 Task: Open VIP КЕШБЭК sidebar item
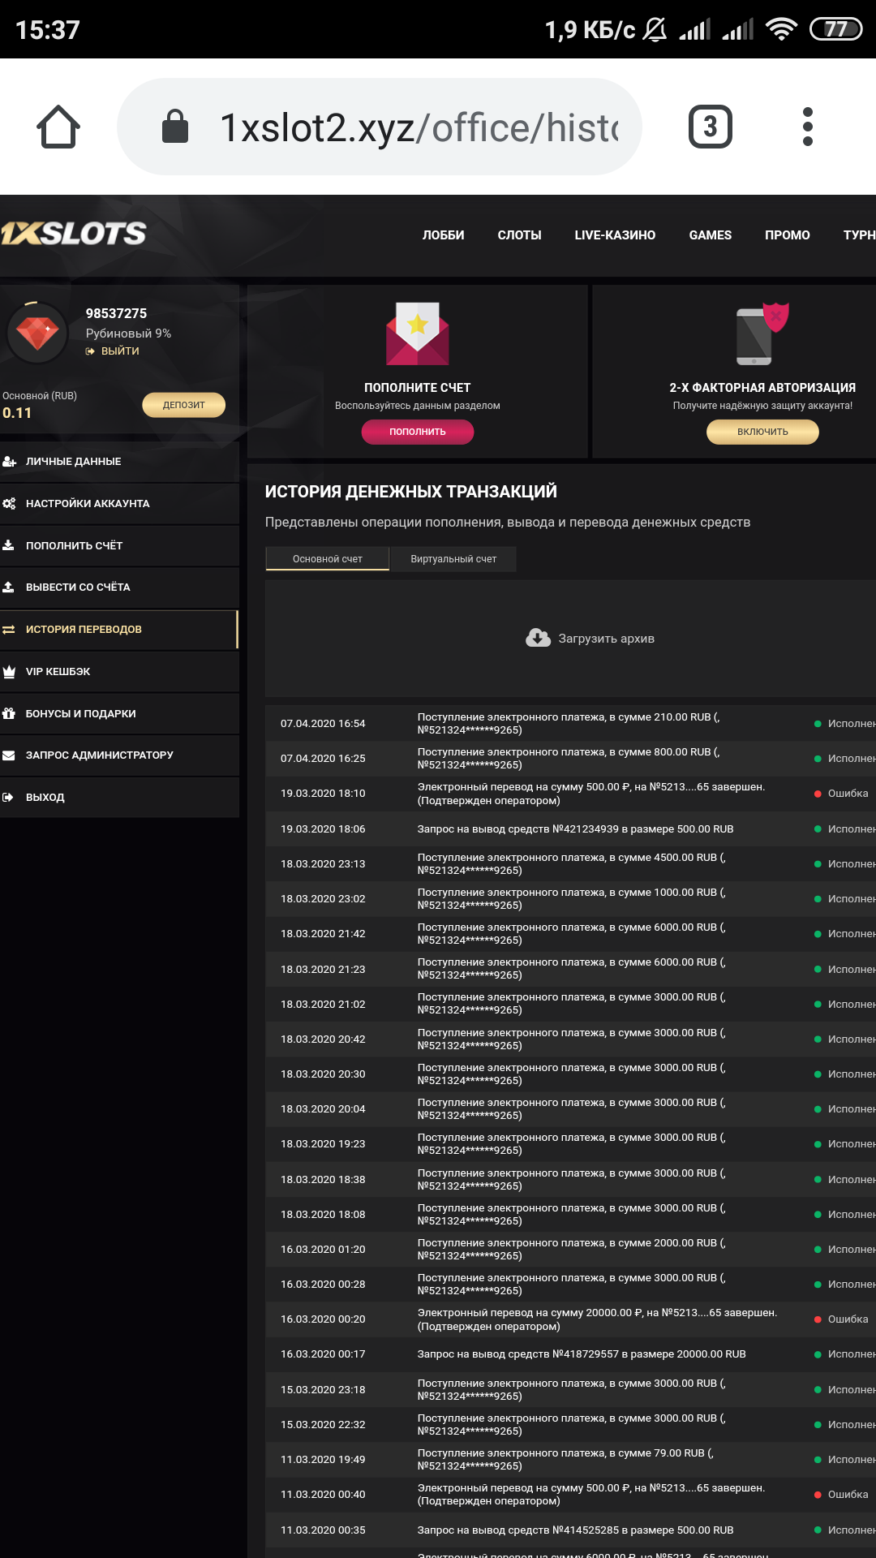coord(58,672)
